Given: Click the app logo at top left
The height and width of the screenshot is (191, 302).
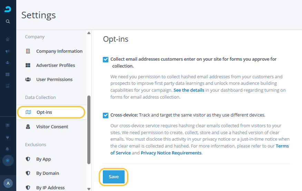Looking at the screenshot, I should coord(8,9).
